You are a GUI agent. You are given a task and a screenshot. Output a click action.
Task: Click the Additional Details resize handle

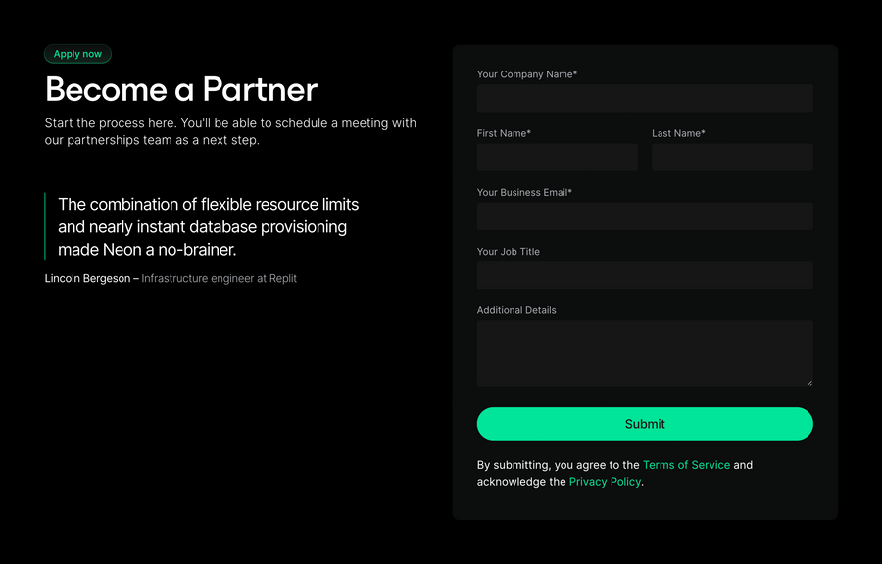pyautogui.click(x=809, y=381)
